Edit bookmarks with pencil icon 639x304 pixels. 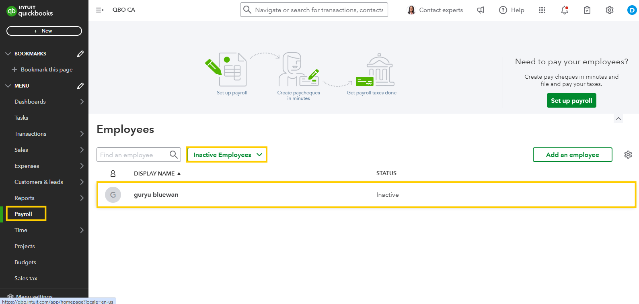[x=80, y=53]
